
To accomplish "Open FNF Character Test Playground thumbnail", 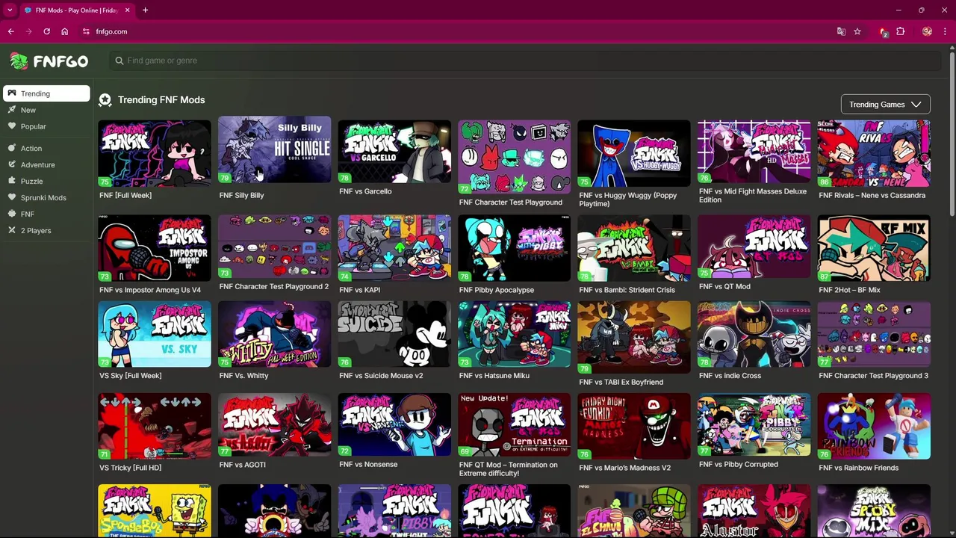I will pos(514,157).
